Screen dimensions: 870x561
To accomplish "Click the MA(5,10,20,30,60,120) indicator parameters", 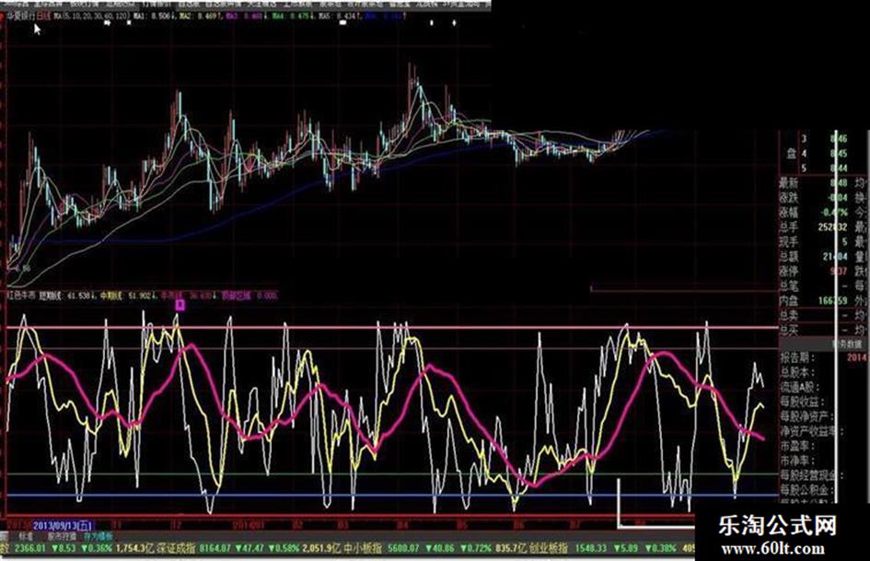I will click(90, 16).
